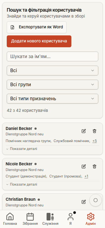Image resolution: width=105 pixels, height=228 pixels.
Task: Open the Всі типи призначень dropdown
Action: [x=52, y=99]
